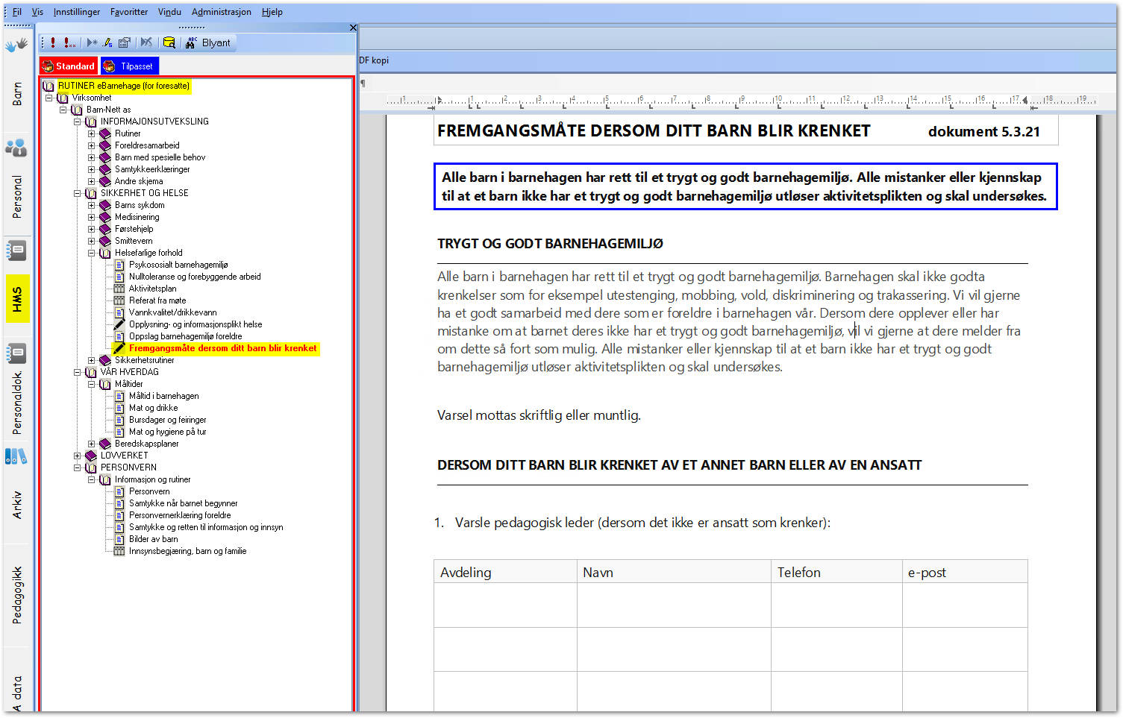1123x718 pixels.
Task: Click the open book icon beside RUTINER eBarnehage
Action: click(x=49, y=86)
